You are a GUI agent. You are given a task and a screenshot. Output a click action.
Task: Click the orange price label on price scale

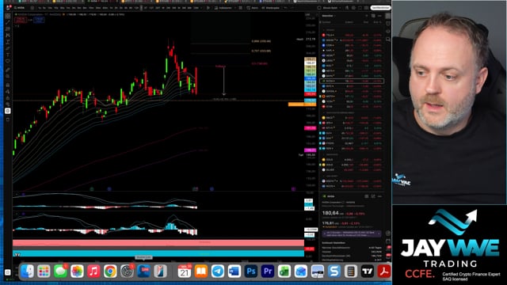click(302, 104)
